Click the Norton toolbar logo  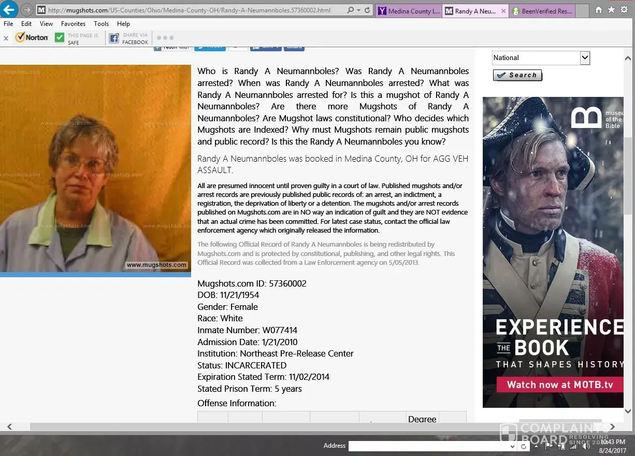tap(32, 37)
